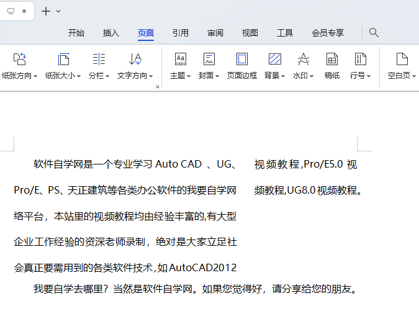Expand the 封面 dropdown arrow
Screen dimensions: 419x332
[217, 76]
